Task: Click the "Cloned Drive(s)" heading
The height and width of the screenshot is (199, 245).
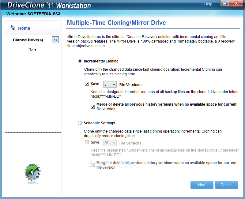Action: pyautogui.click(x=28, y=40)
